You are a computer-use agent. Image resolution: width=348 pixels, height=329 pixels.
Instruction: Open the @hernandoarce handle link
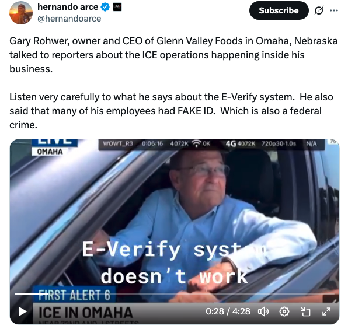(69, 19)
